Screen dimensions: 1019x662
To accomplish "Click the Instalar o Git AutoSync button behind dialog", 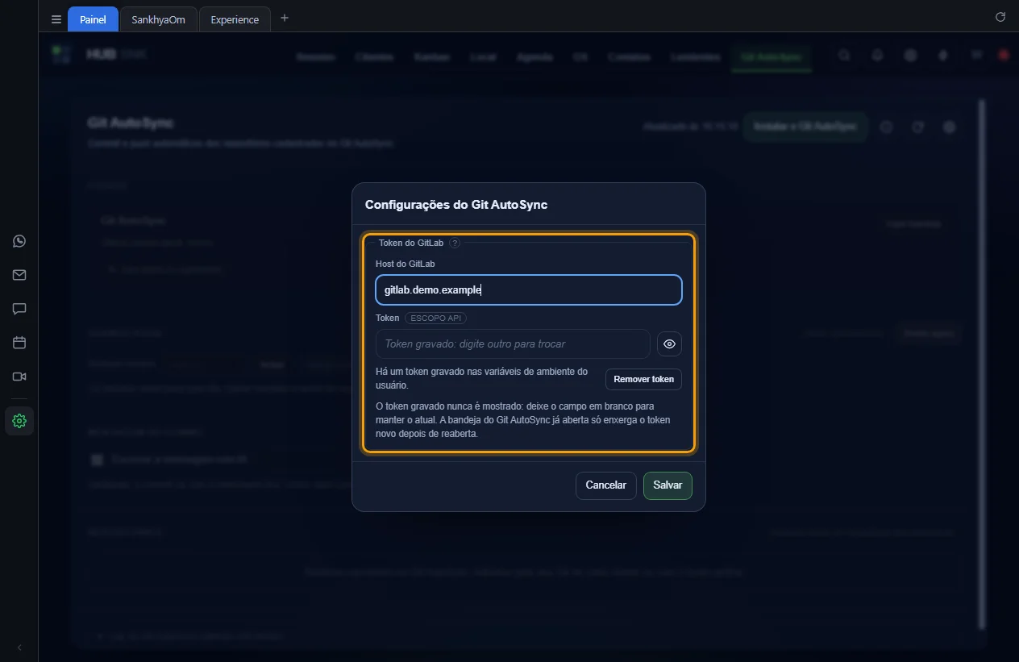I will click(805, 127).
